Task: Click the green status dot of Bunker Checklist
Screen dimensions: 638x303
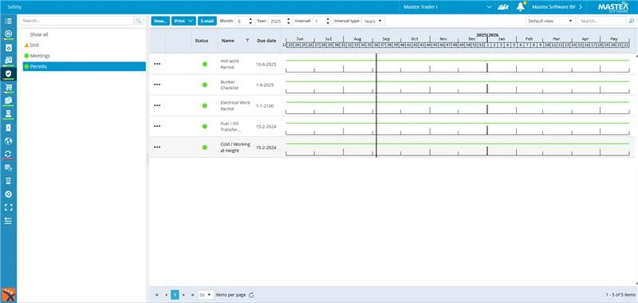Action: click(x=205, y=85)
